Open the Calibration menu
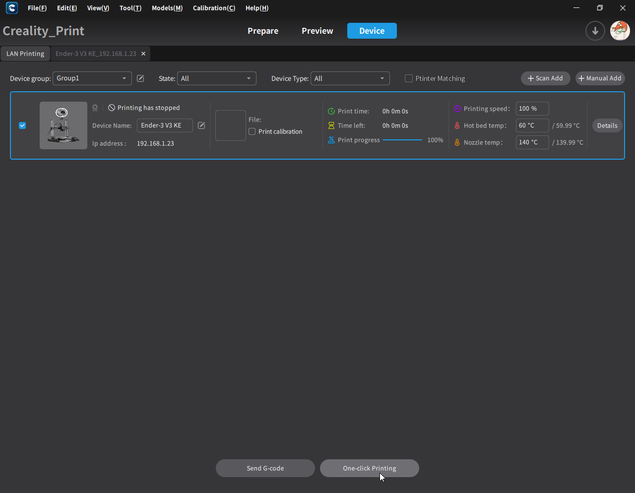 point(214,8)
